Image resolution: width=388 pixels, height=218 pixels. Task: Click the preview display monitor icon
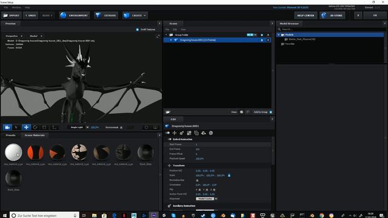click(155, 127)
